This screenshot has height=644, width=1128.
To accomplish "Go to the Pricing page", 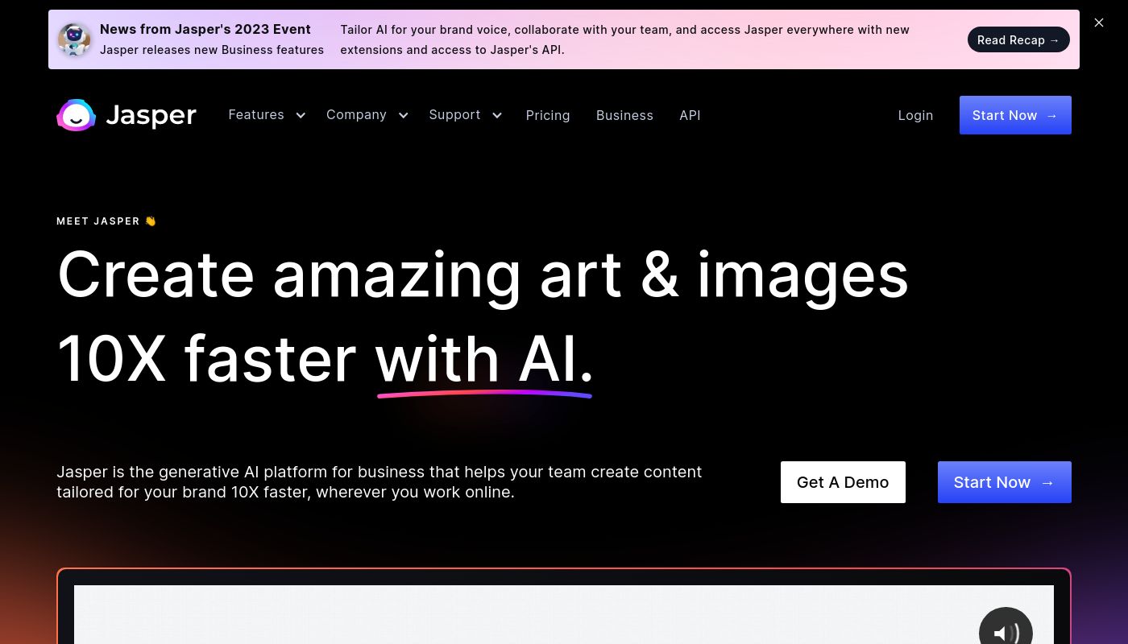I will tap(548, 115).
